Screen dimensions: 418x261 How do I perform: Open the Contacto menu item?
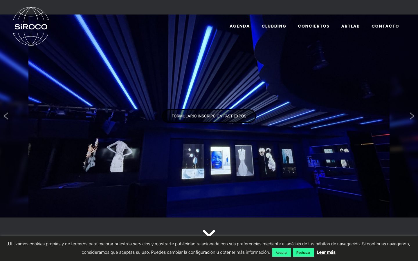pyautogui.click(x=385, y=26)
